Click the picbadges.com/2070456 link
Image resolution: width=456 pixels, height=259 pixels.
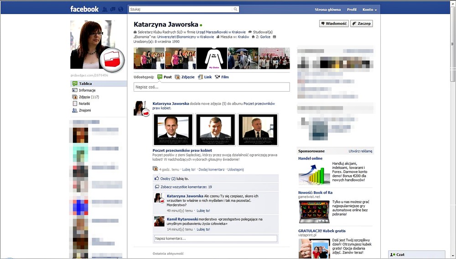pyautogui.click(x=89, y=75)
